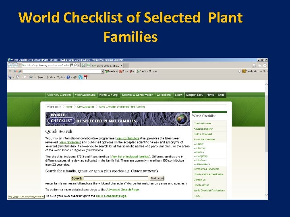Screen dimensions: 290x217
Task: Click the World Checklist banner image
Action: 118,119
